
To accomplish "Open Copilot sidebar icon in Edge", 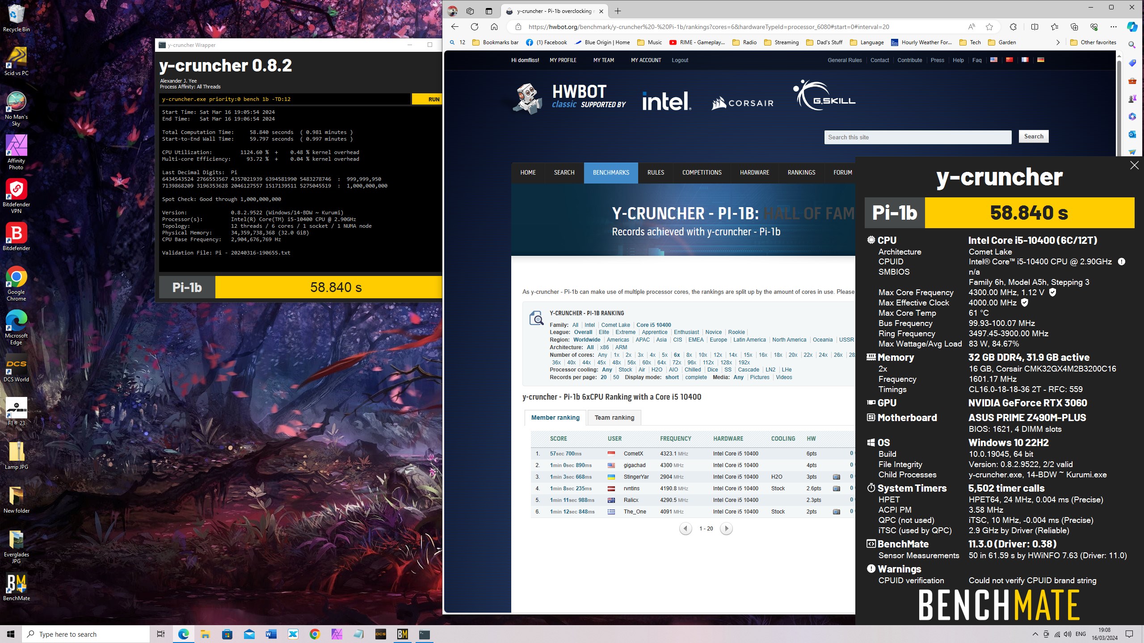I will pyautogui.click(x=1132, y=27).
